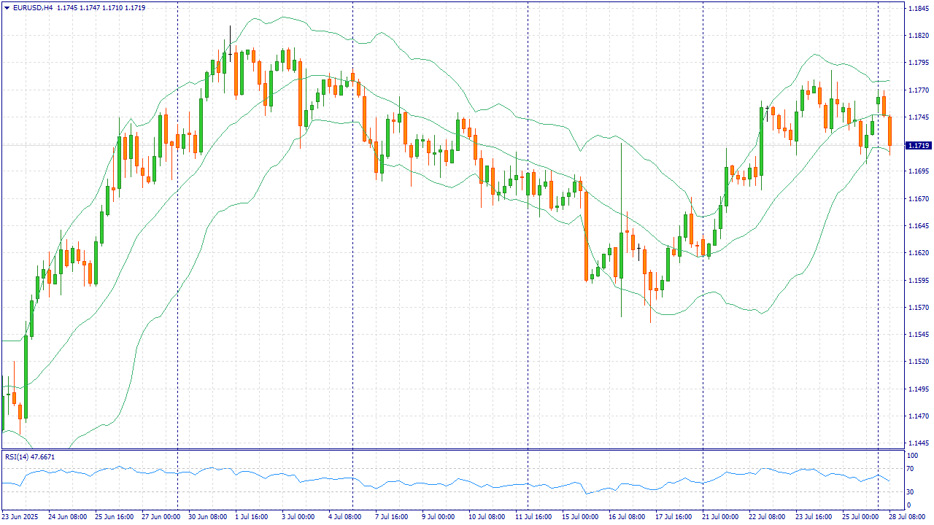Click the 17 Jul 16:00 time label
The width and height of the screenshot is (934, 525).
pyautogui.click(x=674, y=516)
